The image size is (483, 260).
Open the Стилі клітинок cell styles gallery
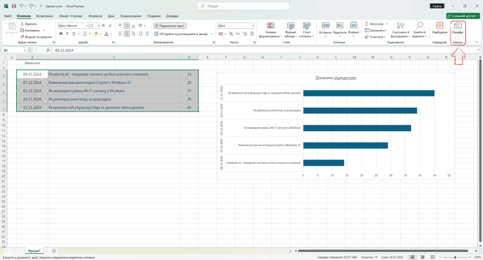click(306, 29)
